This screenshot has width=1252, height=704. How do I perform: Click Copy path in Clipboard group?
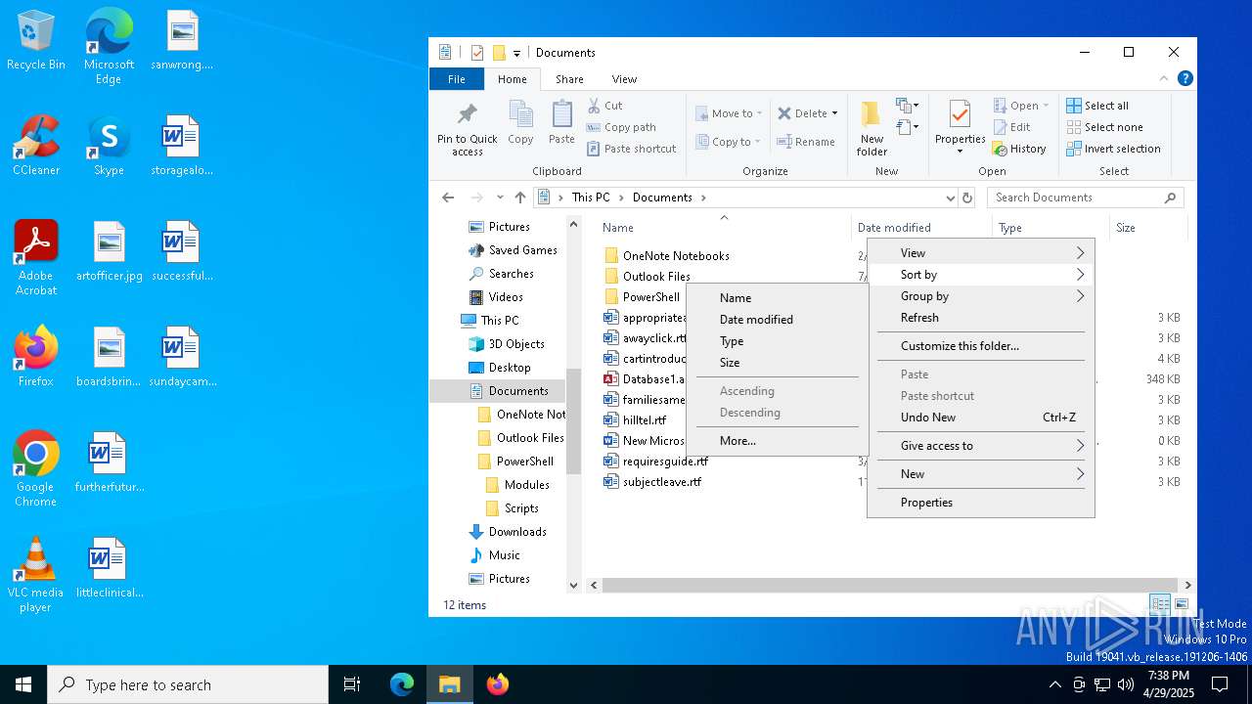(621, 127)
